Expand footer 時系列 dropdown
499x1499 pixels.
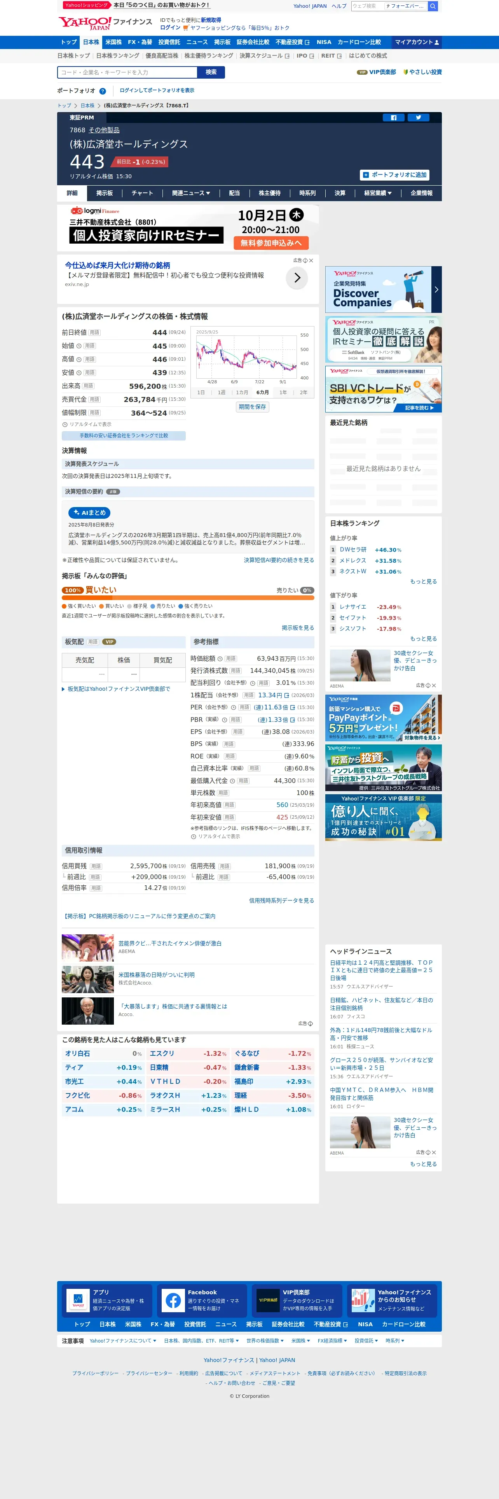395,1341
